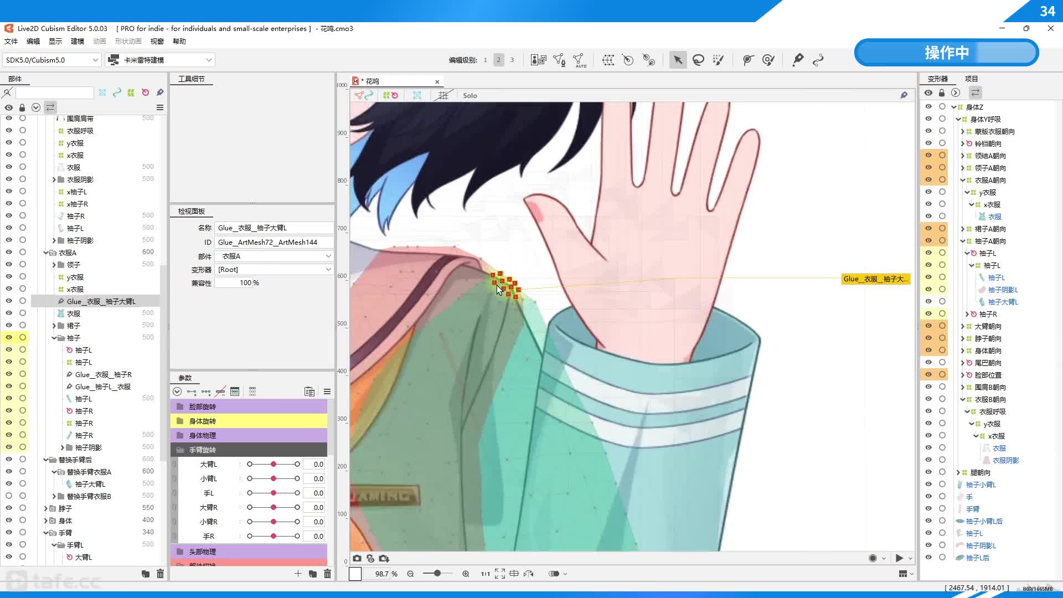Set edit level to 1

point(486,60)
